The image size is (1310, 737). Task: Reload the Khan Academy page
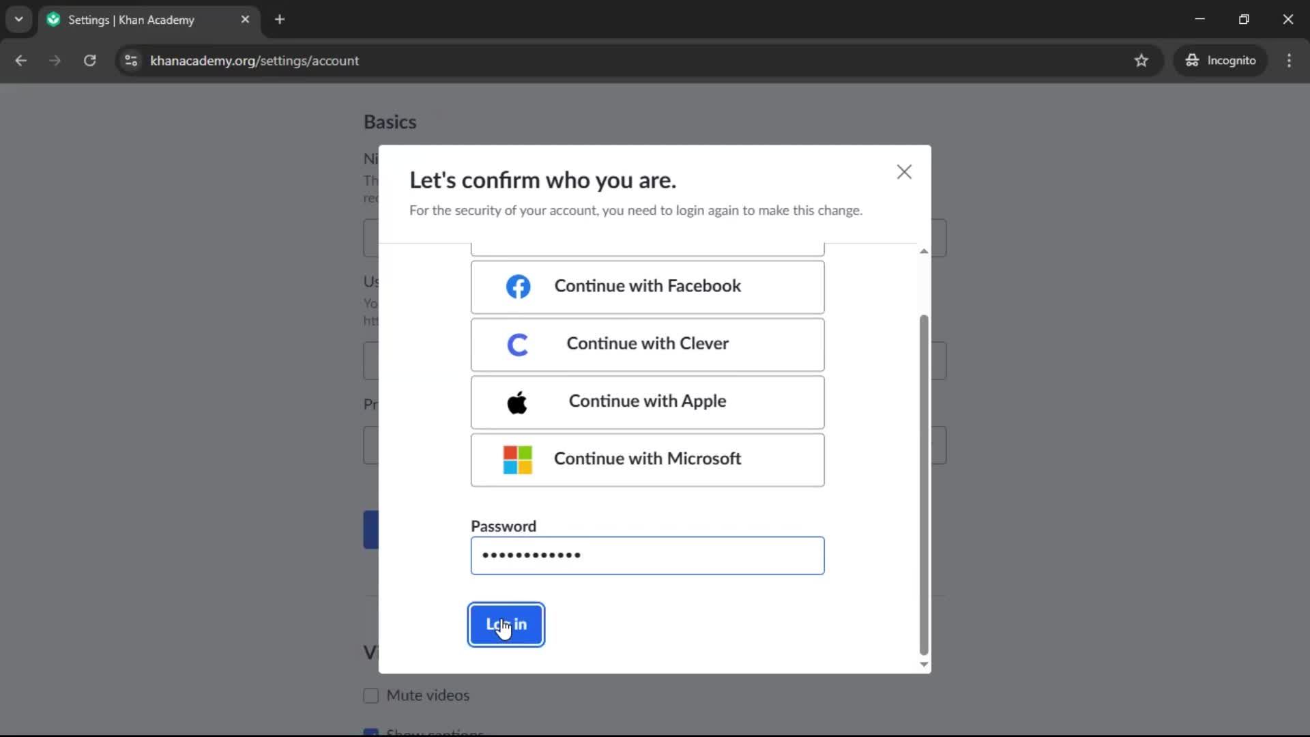coord(89,61)
